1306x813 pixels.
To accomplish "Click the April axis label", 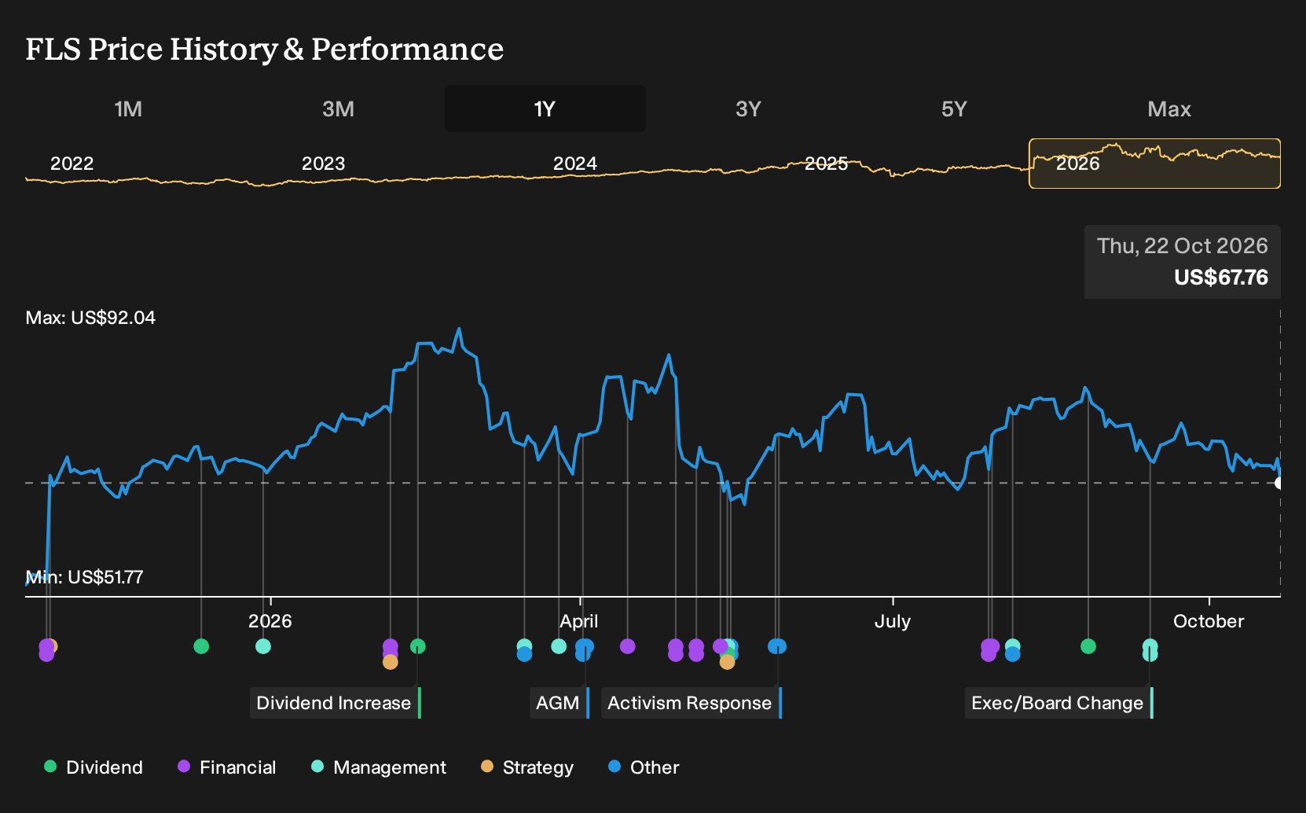I will (x=579, y=621).
